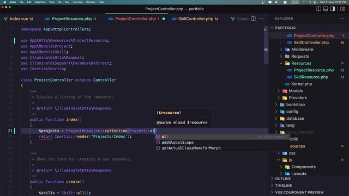Collapse the Resources folder
Screen dimensions: 349x196
(301, 63)
